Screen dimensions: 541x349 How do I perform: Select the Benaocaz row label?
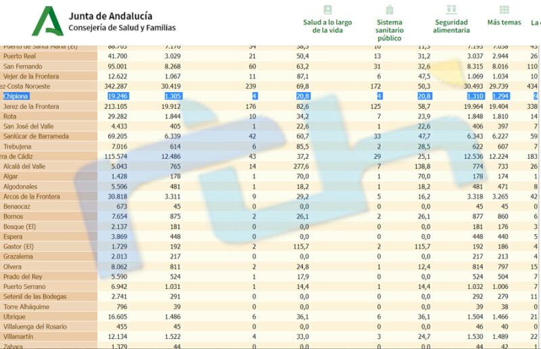[16, 206]
